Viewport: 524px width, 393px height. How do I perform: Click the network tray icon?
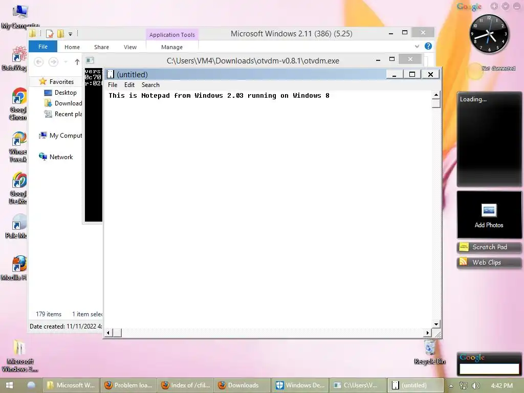tap(464, 386)
